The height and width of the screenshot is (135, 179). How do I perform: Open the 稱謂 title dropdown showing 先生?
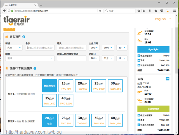pyautogui.click(x=14, y=48)
